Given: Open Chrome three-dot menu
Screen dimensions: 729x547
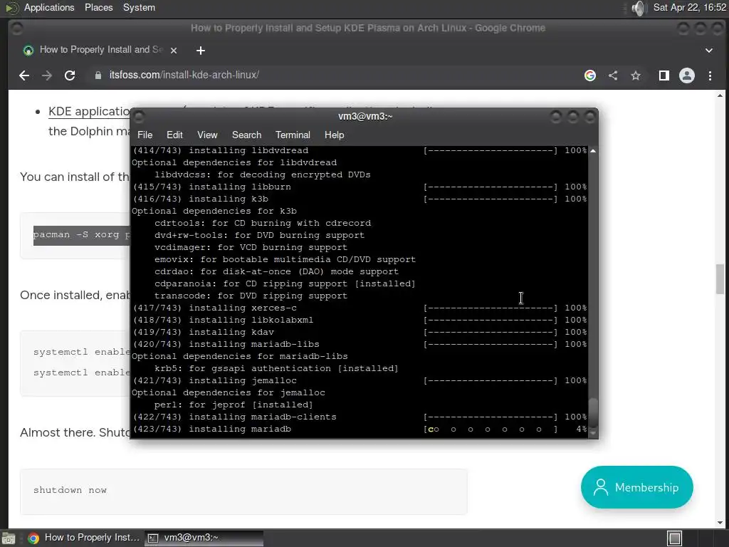Looking at the screenshot, I should [710, 75].
